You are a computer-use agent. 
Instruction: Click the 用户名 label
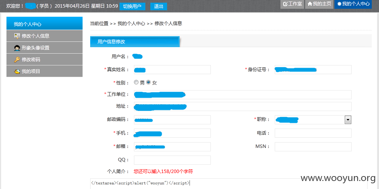click(120, 57)
